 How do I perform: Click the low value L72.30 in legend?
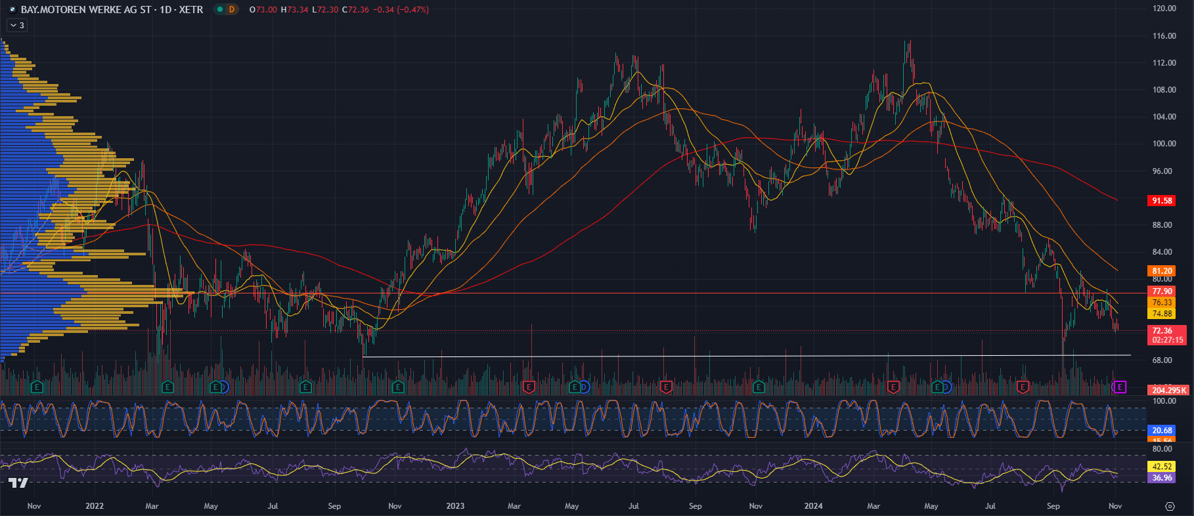325,10
